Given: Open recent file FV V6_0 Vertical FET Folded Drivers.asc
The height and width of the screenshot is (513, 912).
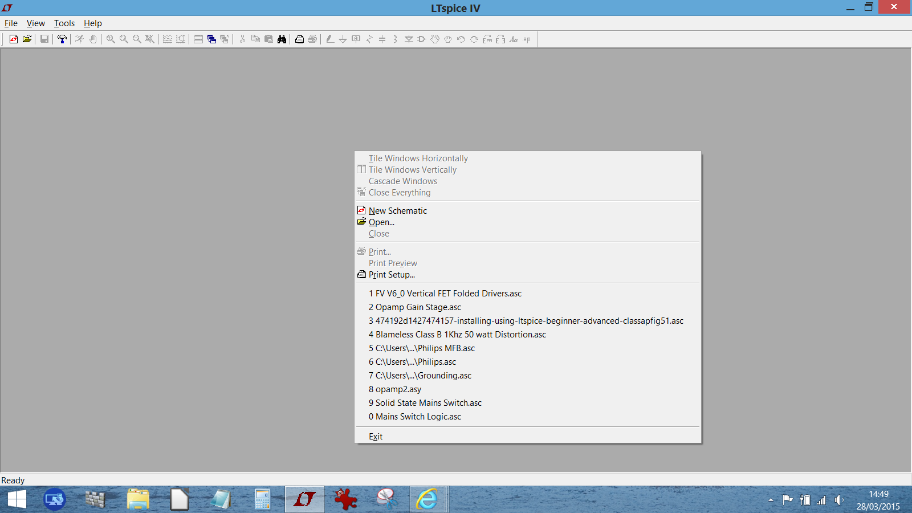Looking at the screenshot, I should pyautogui.click(x=528, y=294).
